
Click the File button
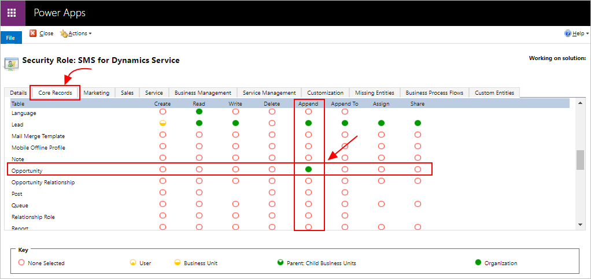tap(10, 38)
